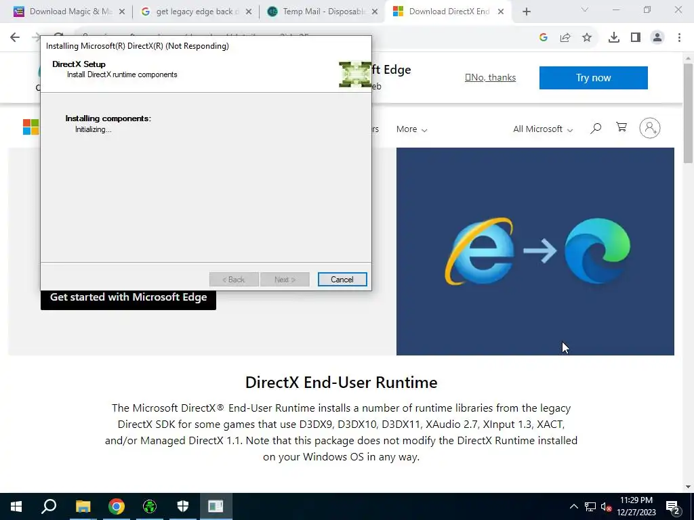Screen dimensions: 694x520
Task: Open the tab search chevron
Action: [585, 9]
